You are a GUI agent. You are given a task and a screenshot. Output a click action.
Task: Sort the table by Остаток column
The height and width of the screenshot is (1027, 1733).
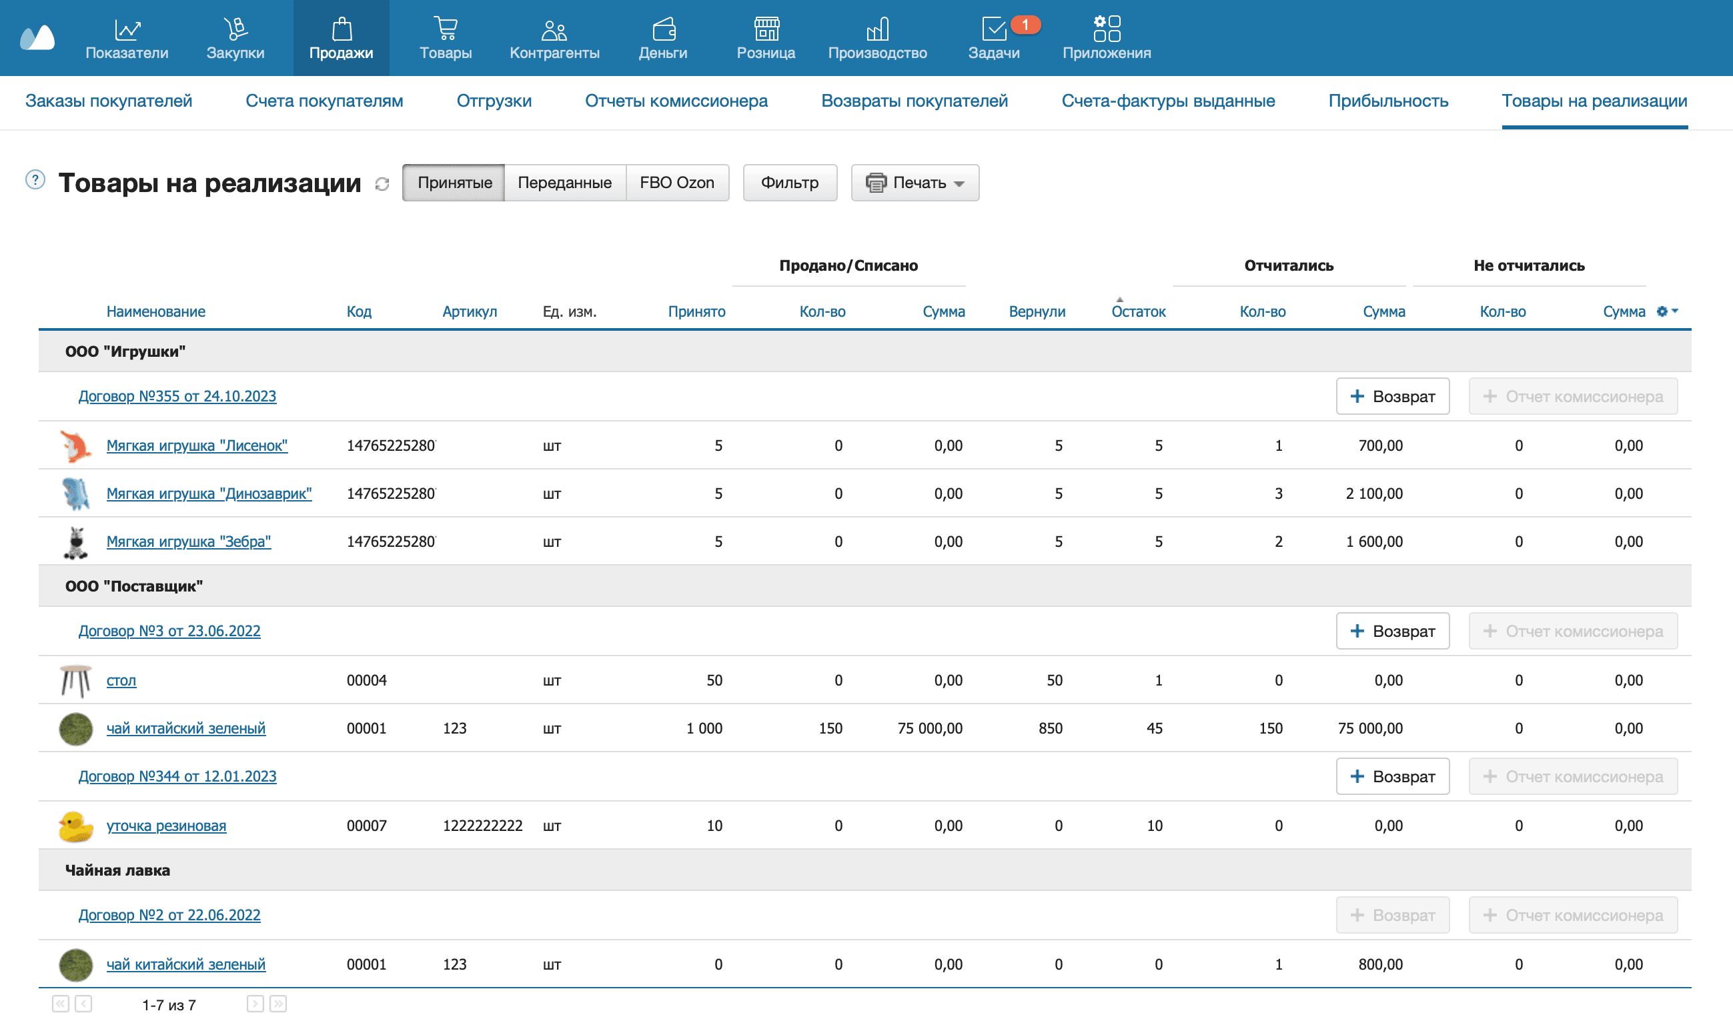pyautogui.click(x=1139, y=311)
